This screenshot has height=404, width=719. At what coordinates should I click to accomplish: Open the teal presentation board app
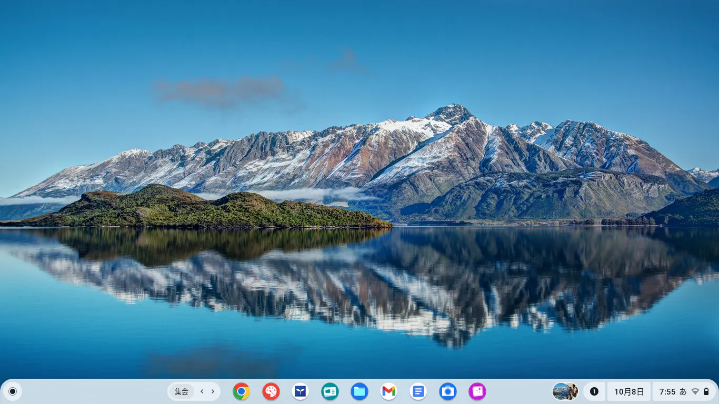pyautogui.click(x=330, y=391)
